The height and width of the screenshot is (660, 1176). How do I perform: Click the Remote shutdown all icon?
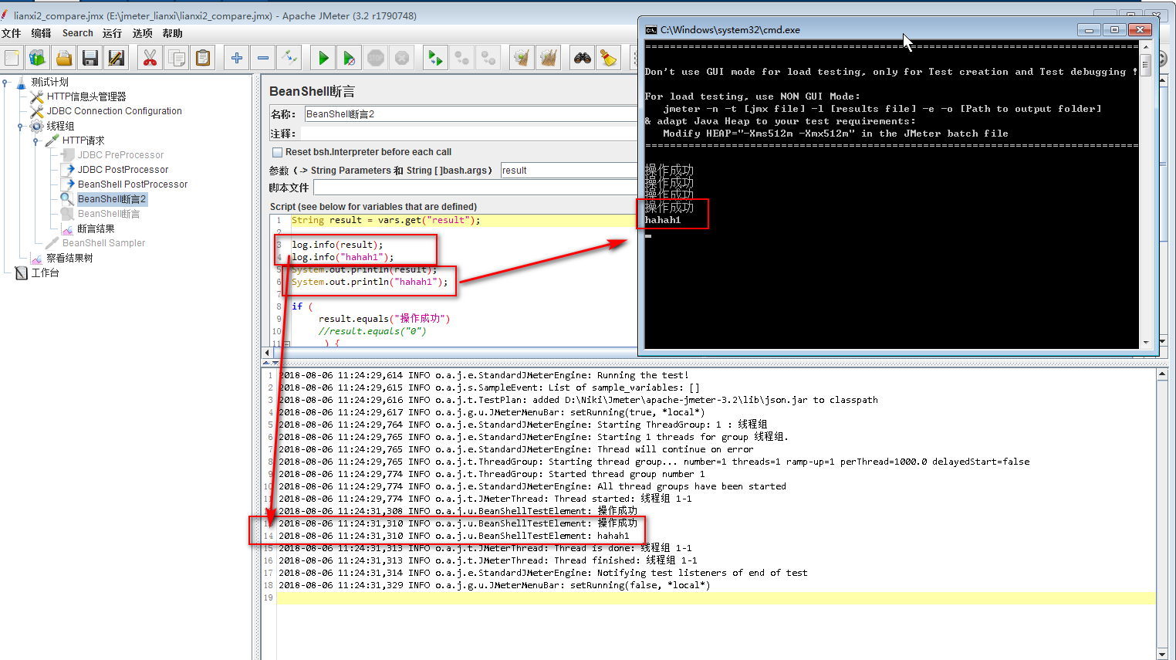488,58
